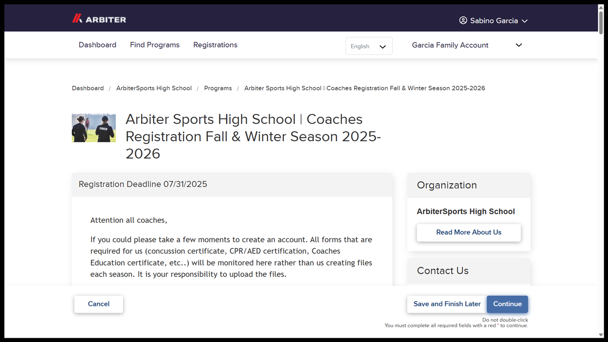Click the user profile icon beside Sabino Garcia
This screenshot has height=342, width=608.
(x=463, y=20)
